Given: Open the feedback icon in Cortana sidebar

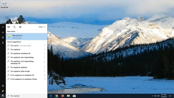Looking at the screenshot, I should (x=3, y=91).
